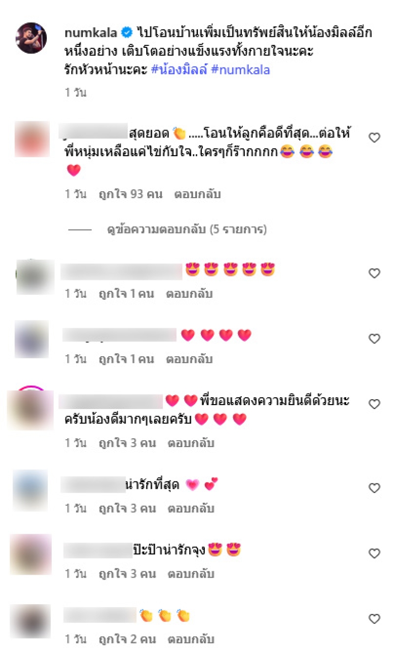
Task: Like the comment with five heart-eyes emojis
Action: click(374, 273)
